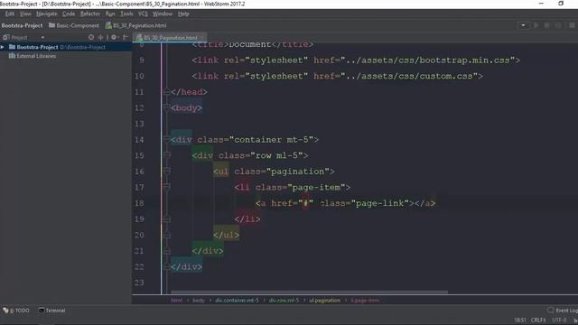The height and width of the screenshot is (325, 578).
Task: Open the Code menu
Action: pyautogui.click(x=69, y=14)
